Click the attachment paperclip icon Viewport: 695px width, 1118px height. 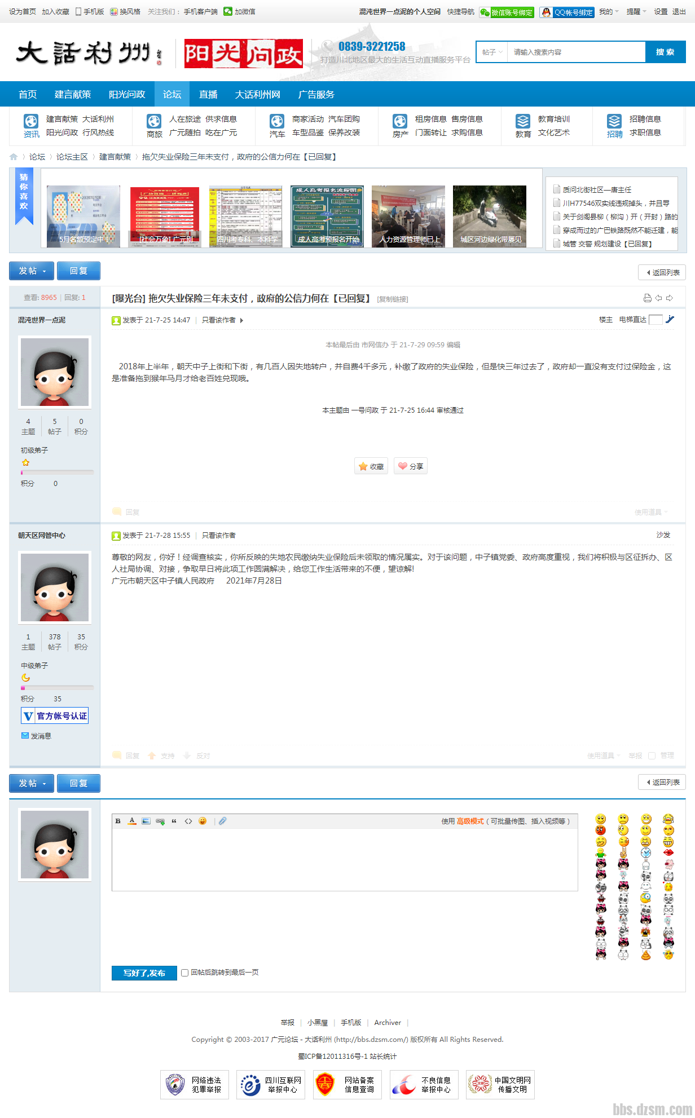[223, 821]
